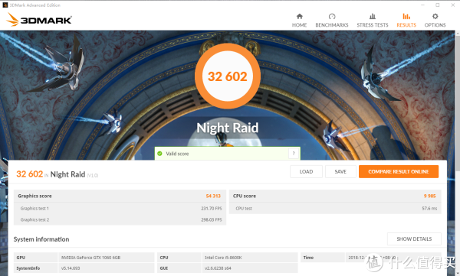Load a saved result with LOAD

(306, 171)
